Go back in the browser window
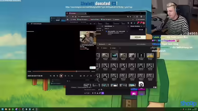Viewport: 198px width, 111px height. 67,17
